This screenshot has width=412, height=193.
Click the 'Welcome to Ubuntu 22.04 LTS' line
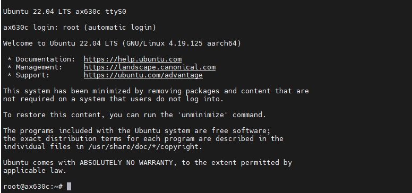122,43
